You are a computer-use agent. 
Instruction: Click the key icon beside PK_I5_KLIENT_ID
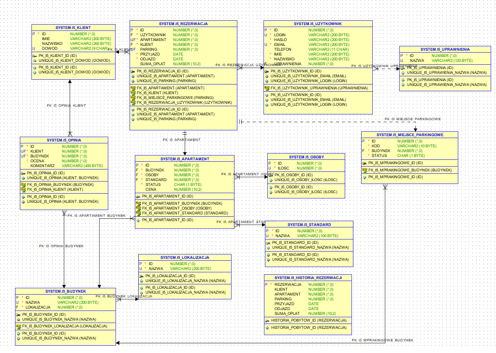[36, 55]
